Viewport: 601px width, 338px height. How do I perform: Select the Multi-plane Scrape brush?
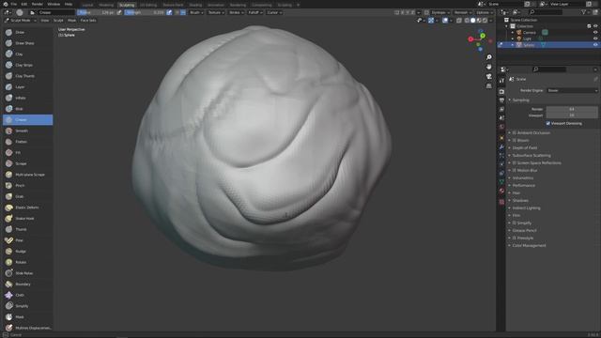coord(27,175)
